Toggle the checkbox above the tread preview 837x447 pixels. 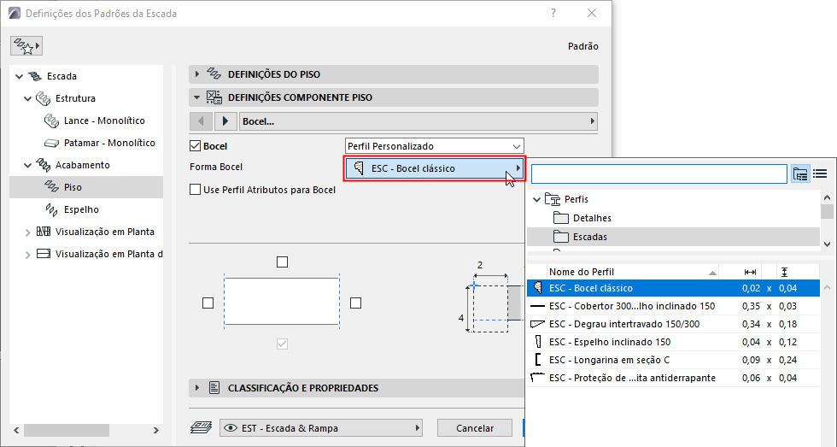[x=283, y=262]
